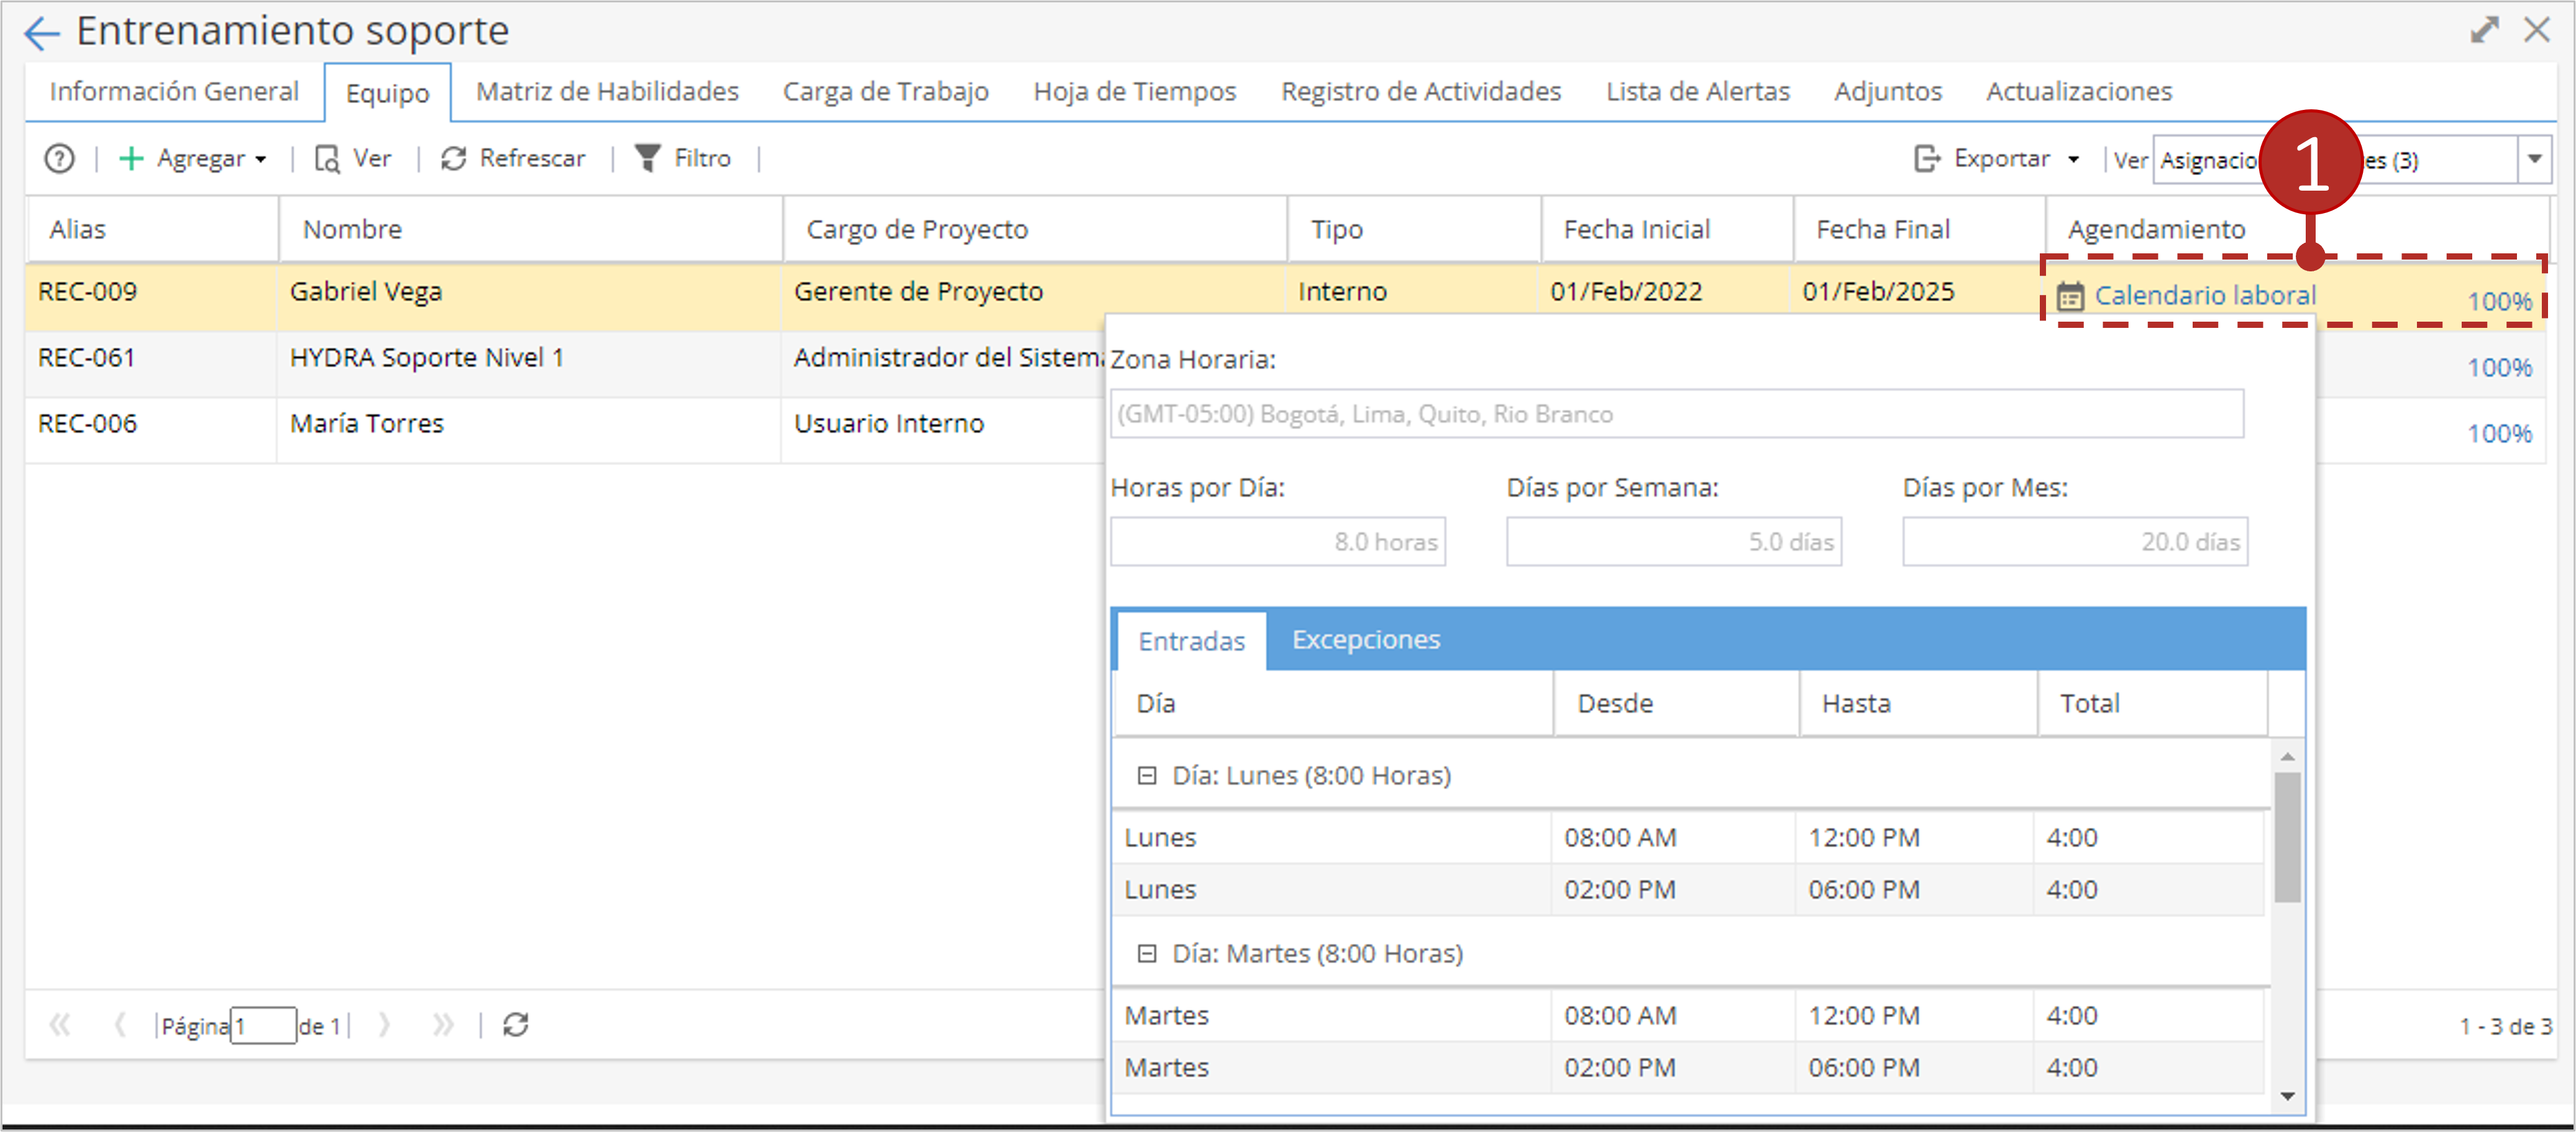Click the calendar icon next to Calendario laboral
2576x1132 pixels.
click(2070, 297)
